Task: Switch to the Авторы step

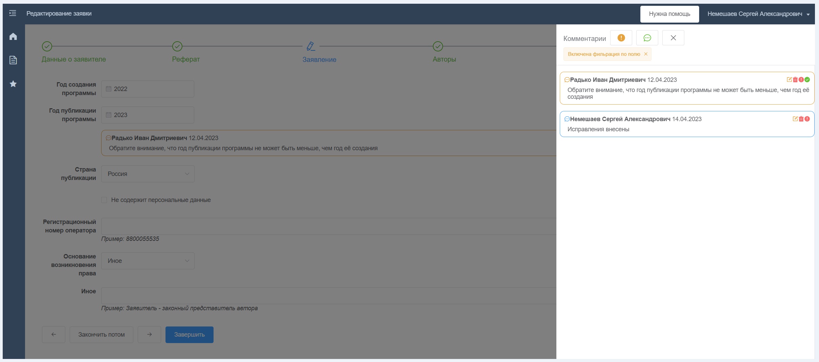Action: [444, 59]
